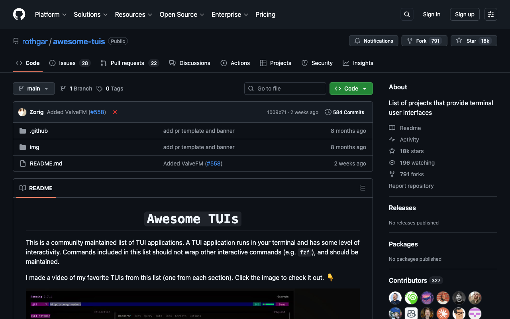Click the tag icon beside 0 Tags

[100, 89]
